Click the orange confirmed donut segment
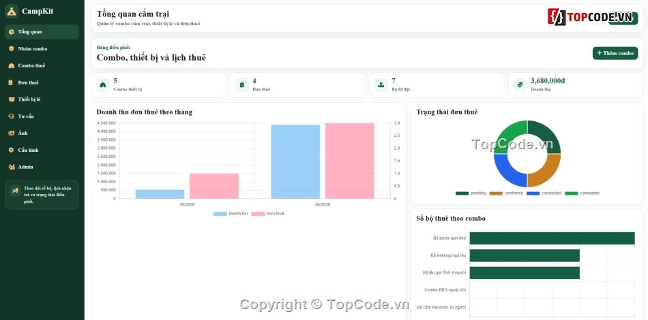Image resolution: width=648 pixels, height=320 pixels. point(546,173)
